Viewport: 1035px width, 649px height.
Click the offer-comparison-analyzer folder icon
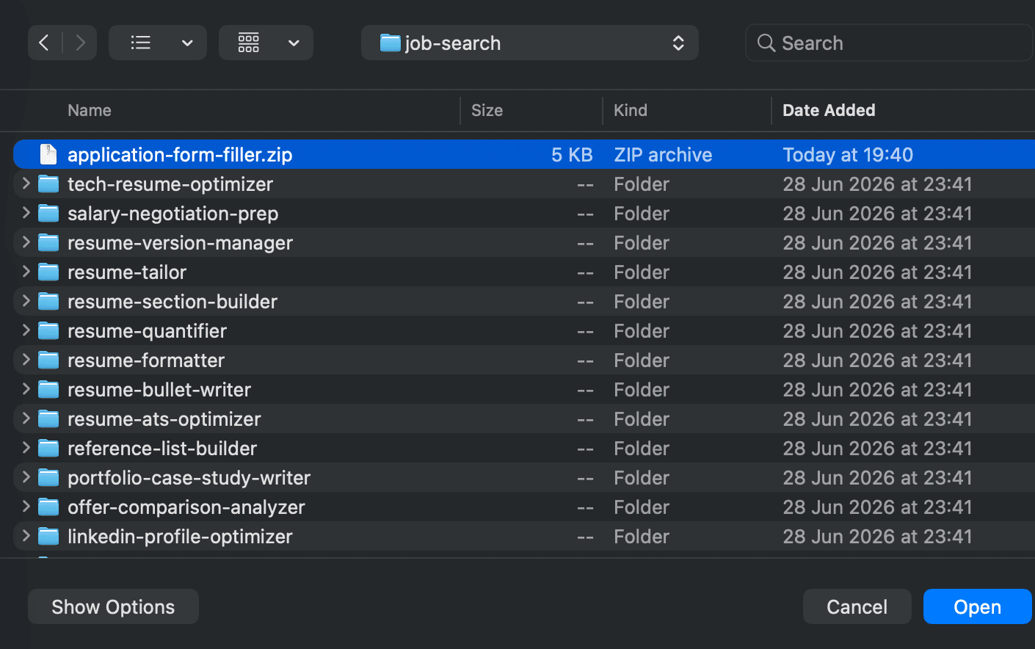(48, 507)
